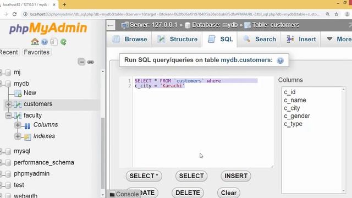The height and width of the screenshot is (198, 352).
Task: Open the mydb database in tree
Action: tap(21, 84)
